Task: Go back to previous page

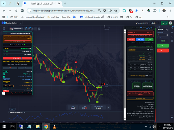Action: click(4, 11)
